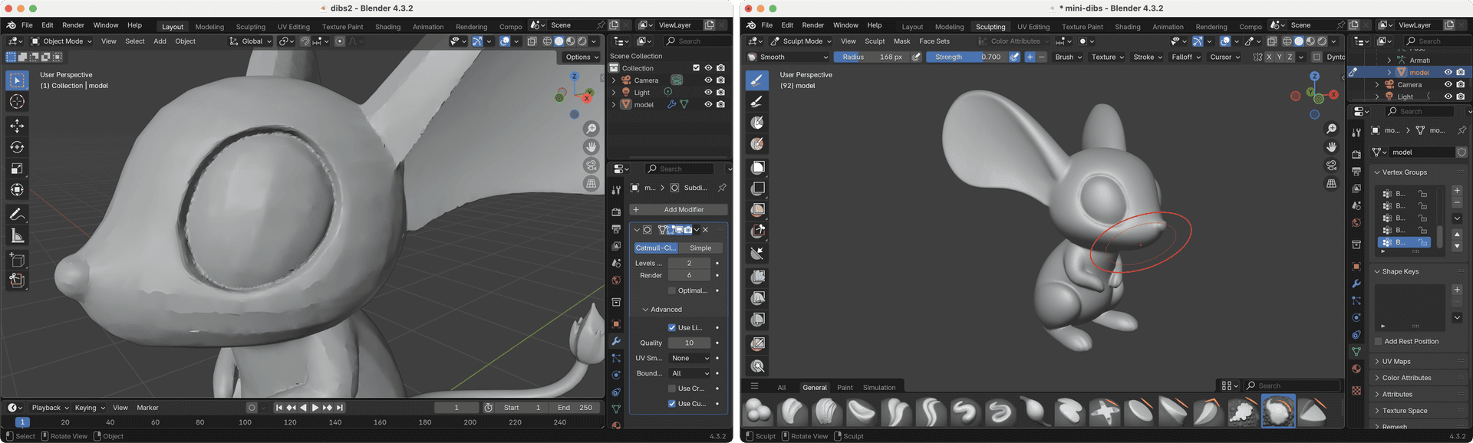This screenshot has height=443, width=1473.
Task: Hide the Camera object in dibs2 outliner
Action: coord(708,80)
